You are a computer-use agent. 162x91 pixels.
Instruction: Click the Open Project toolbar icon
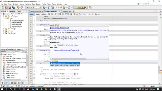10,7
